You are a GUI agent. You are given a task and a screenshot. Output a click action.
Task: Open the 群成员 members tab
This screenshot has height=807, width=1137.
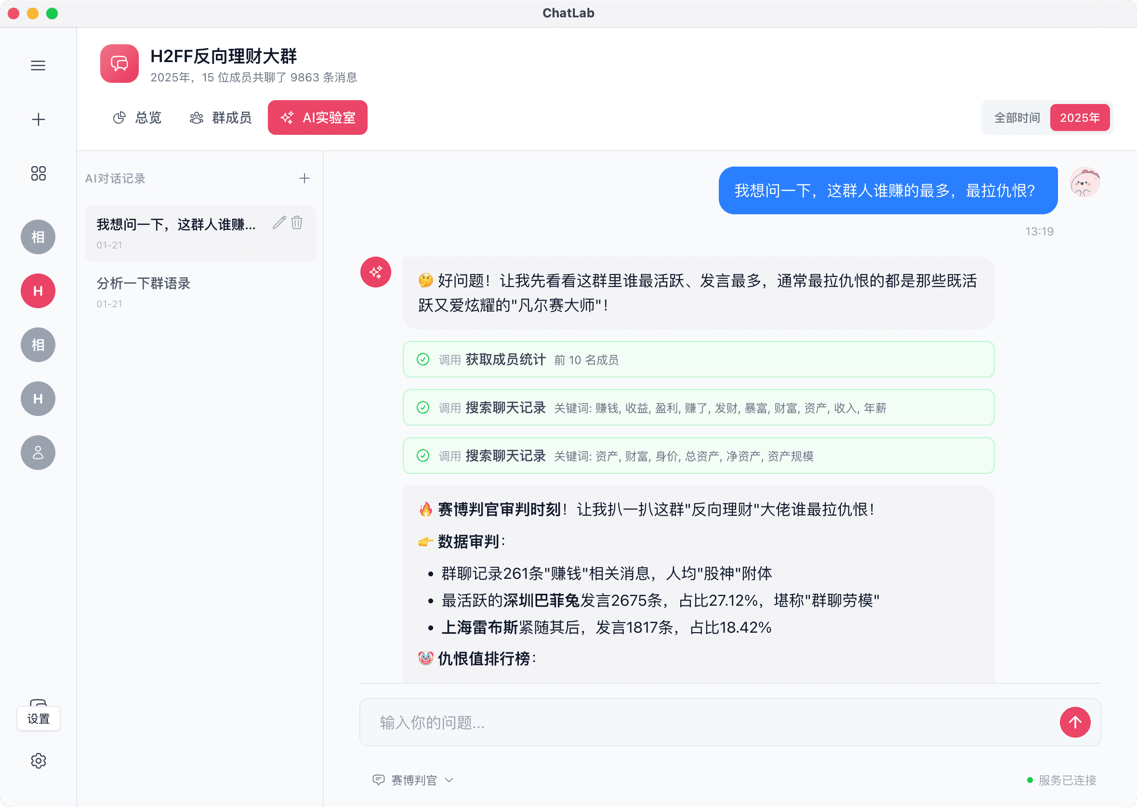(220, 118)
